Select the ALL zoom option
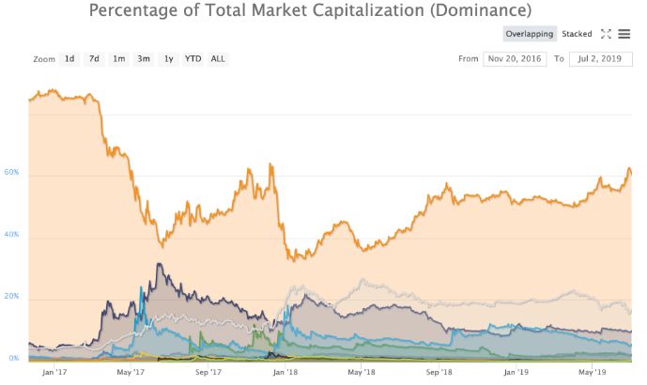 point(218,59)
